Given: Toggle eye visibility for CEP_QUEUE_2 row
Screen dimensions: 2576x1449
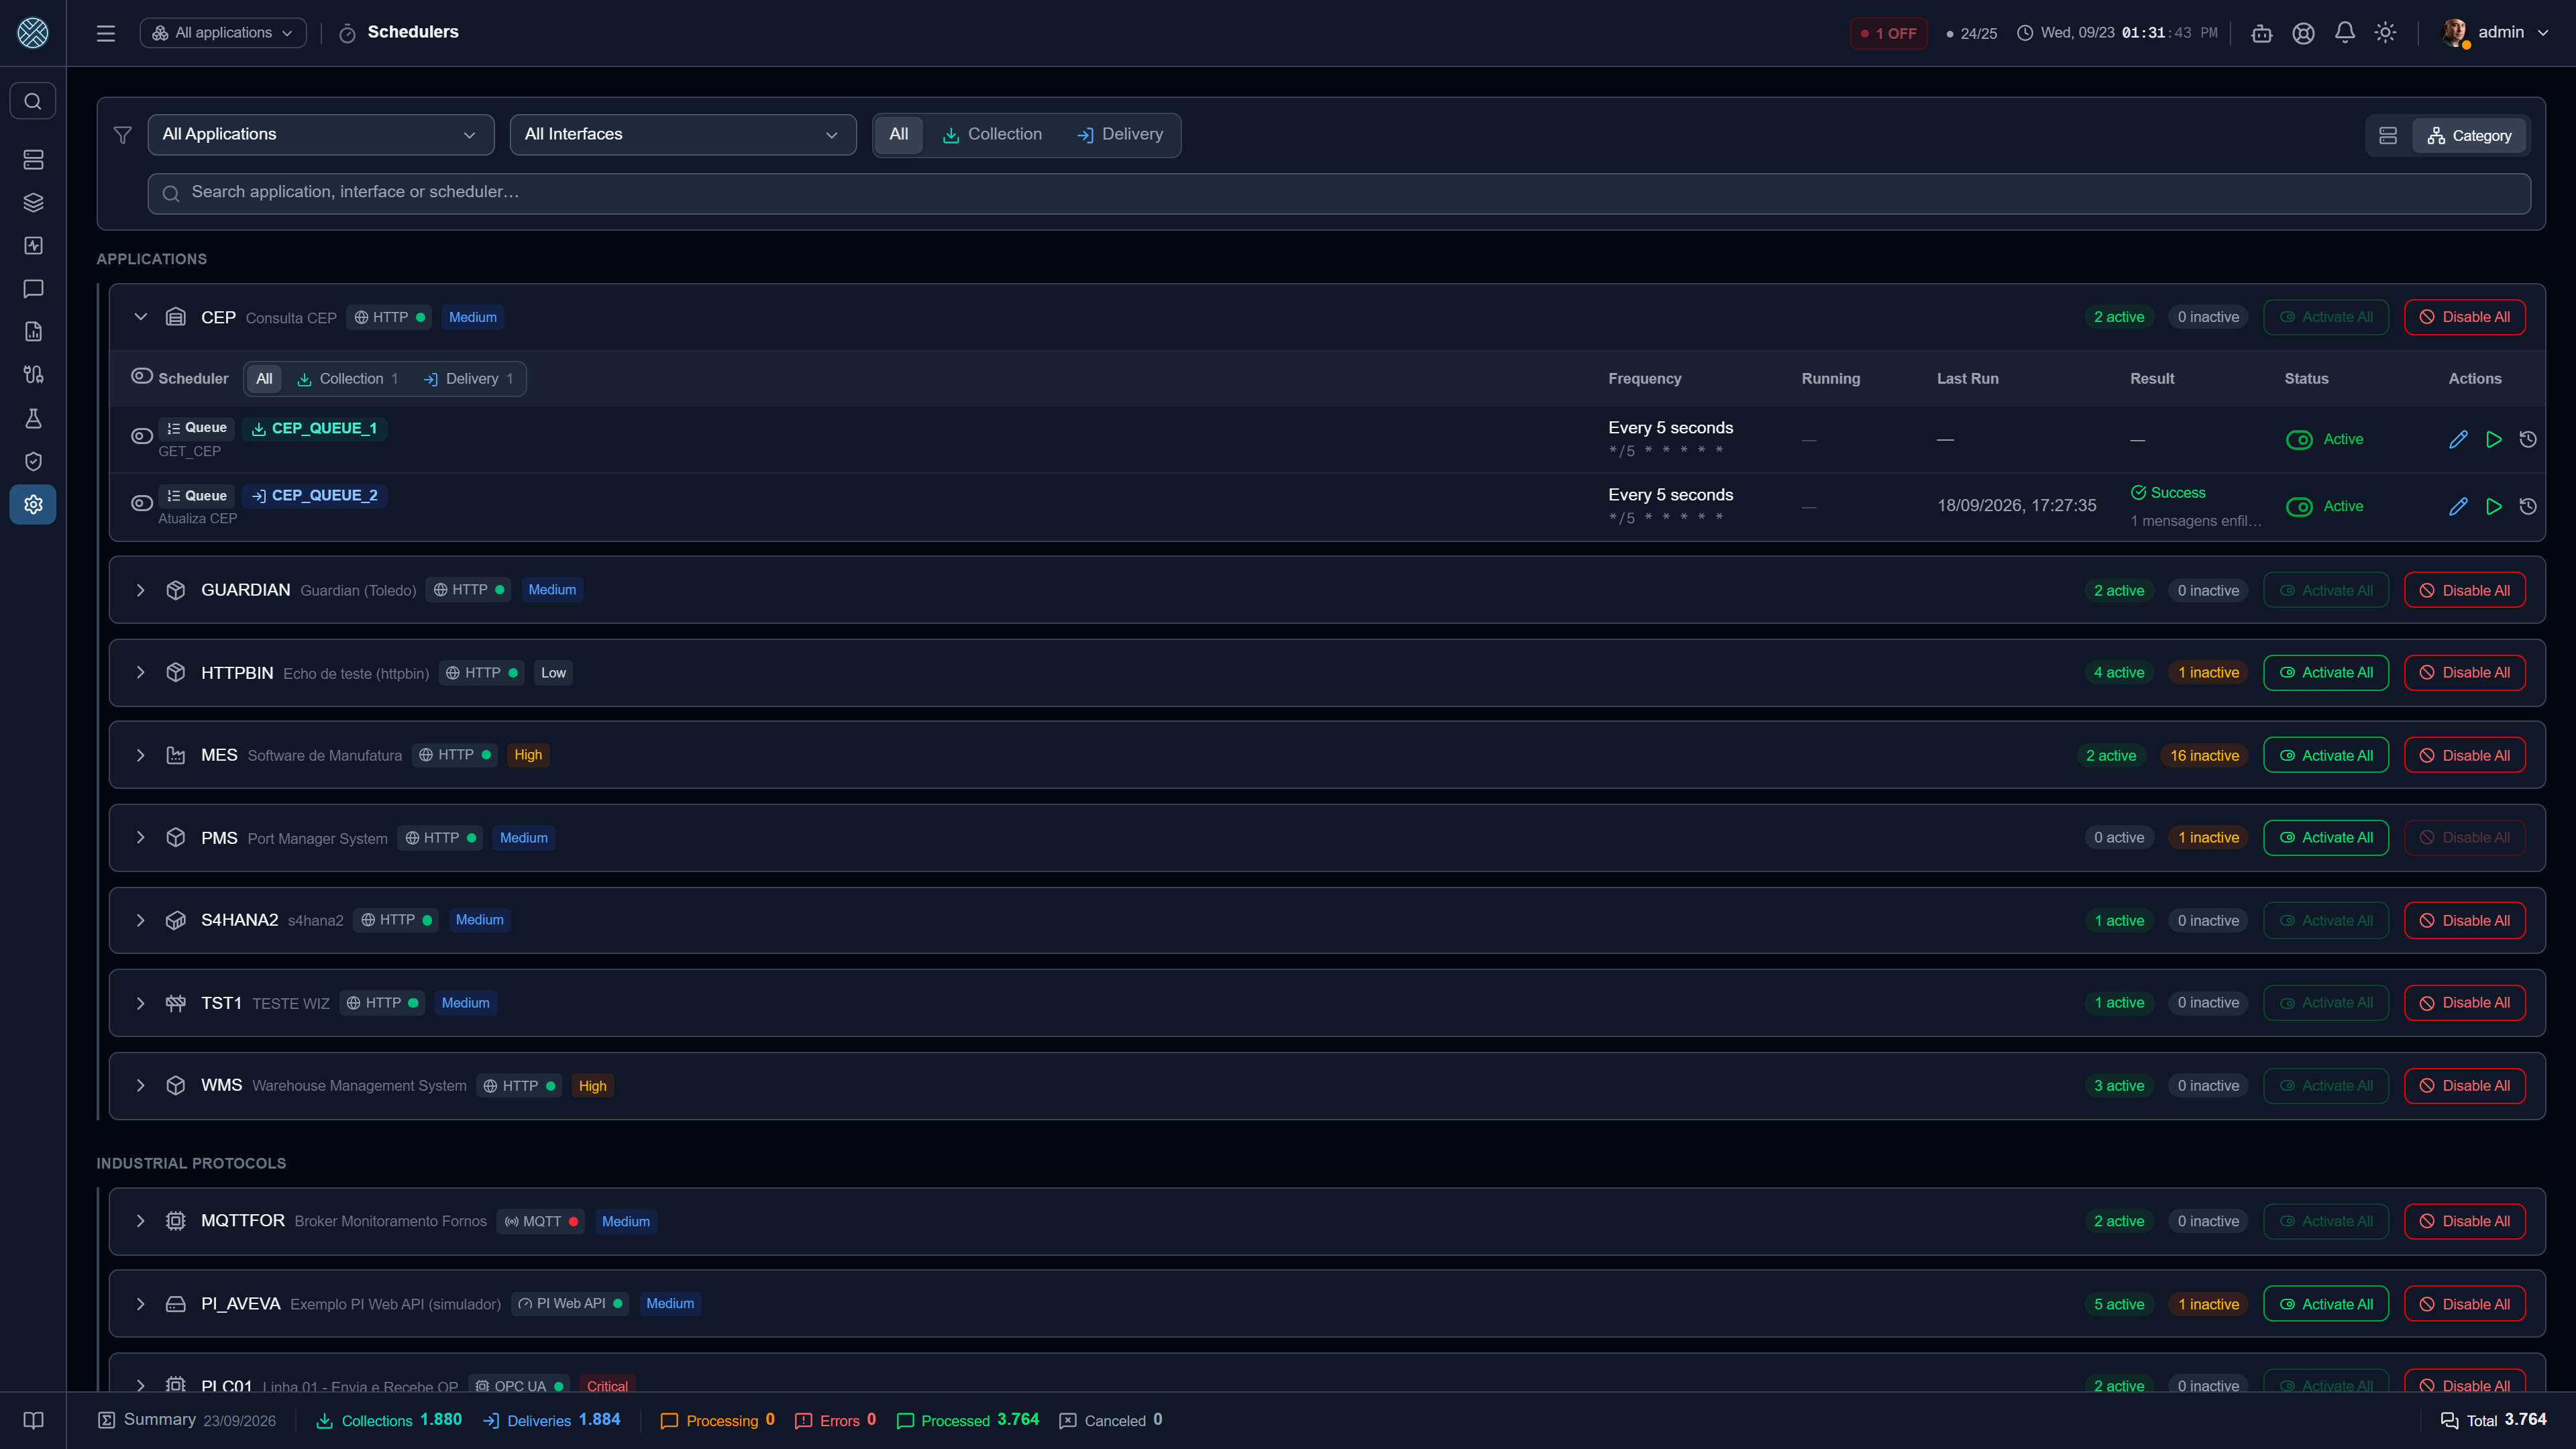Looking at the screenshot, I should 142,502.
